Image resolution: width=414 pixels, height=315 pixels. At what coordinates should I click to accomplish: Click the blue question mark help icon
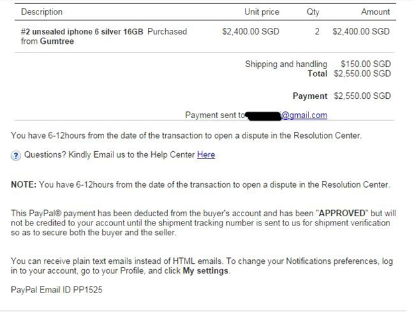pyautogui.click(x=16, y=155)
